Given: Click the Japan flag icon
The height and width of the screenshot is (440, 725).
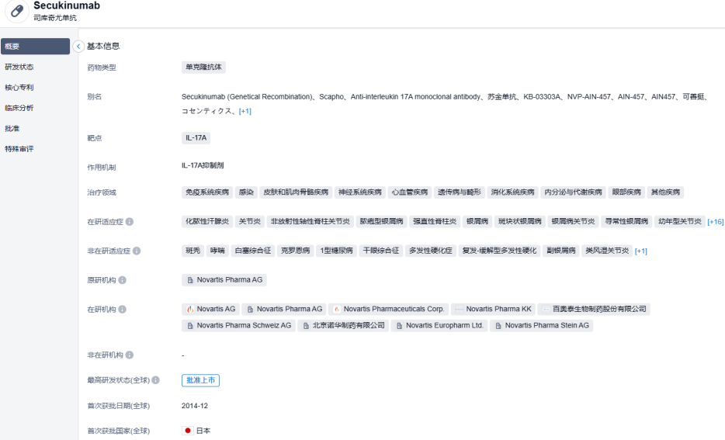Looking at the screenshot, I should tap(188, 431).
